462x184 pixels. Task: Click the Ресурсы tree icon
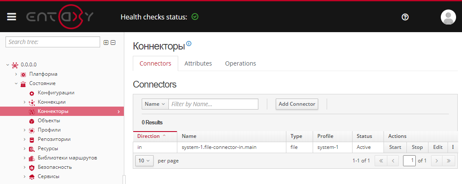pos(32,149)
